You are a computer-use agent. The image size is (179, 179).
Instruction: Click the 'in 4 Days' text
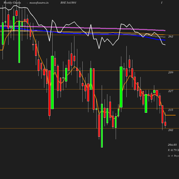(173, 156)
